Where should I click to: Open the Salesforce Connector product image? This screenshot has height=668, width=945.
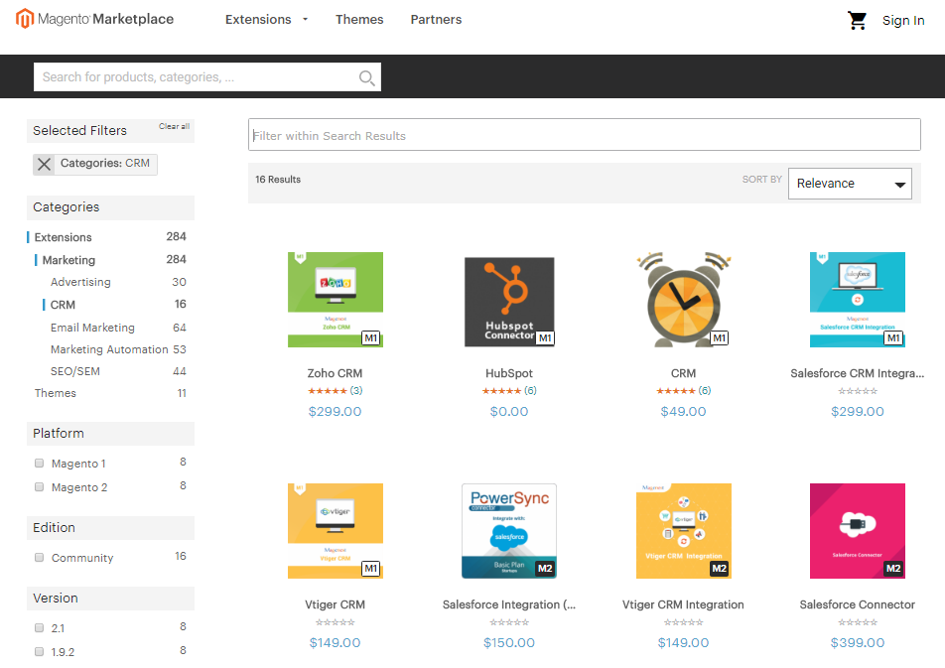[x=857, y=531]
